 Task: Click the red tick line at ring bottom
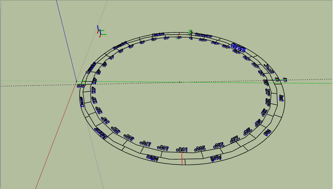pyautogui.click(x=182, y=158)
